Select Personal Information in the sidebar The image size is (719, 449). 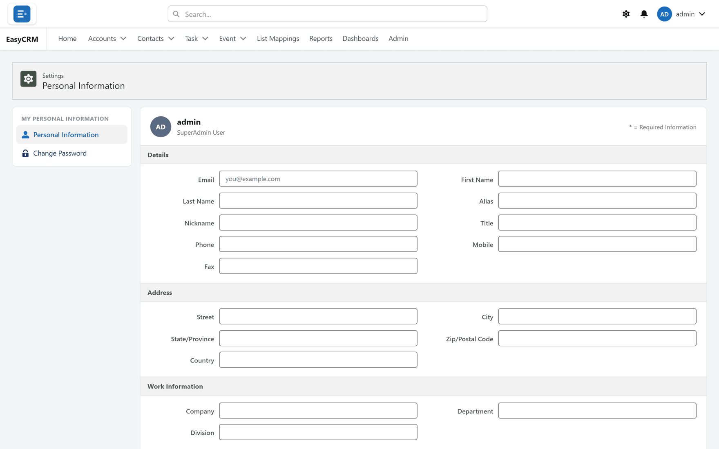(72, 135)
